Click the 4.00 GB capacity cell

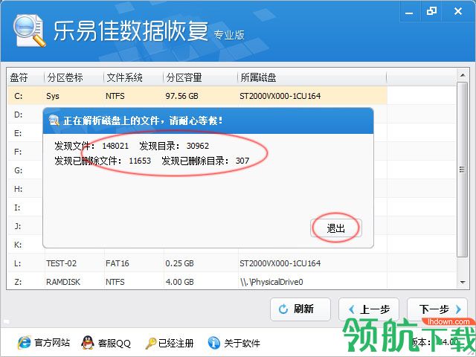tap(179, 282)
